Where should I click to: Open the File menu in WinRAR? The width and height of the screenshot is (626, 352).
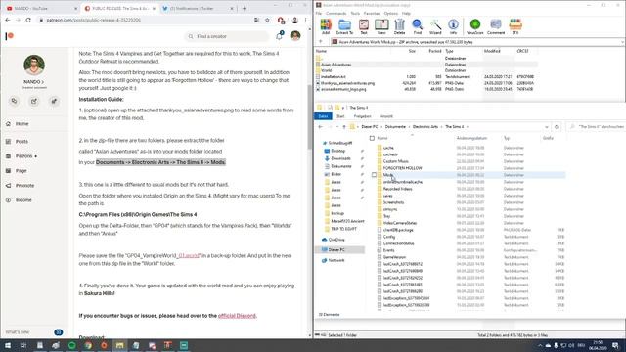point(319,13)
